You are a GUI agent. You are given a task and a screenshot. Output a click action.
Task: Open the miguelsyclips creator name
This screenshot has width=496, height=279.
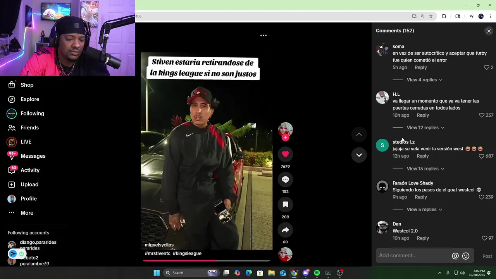pyautogui.click(x=159, y=245)
